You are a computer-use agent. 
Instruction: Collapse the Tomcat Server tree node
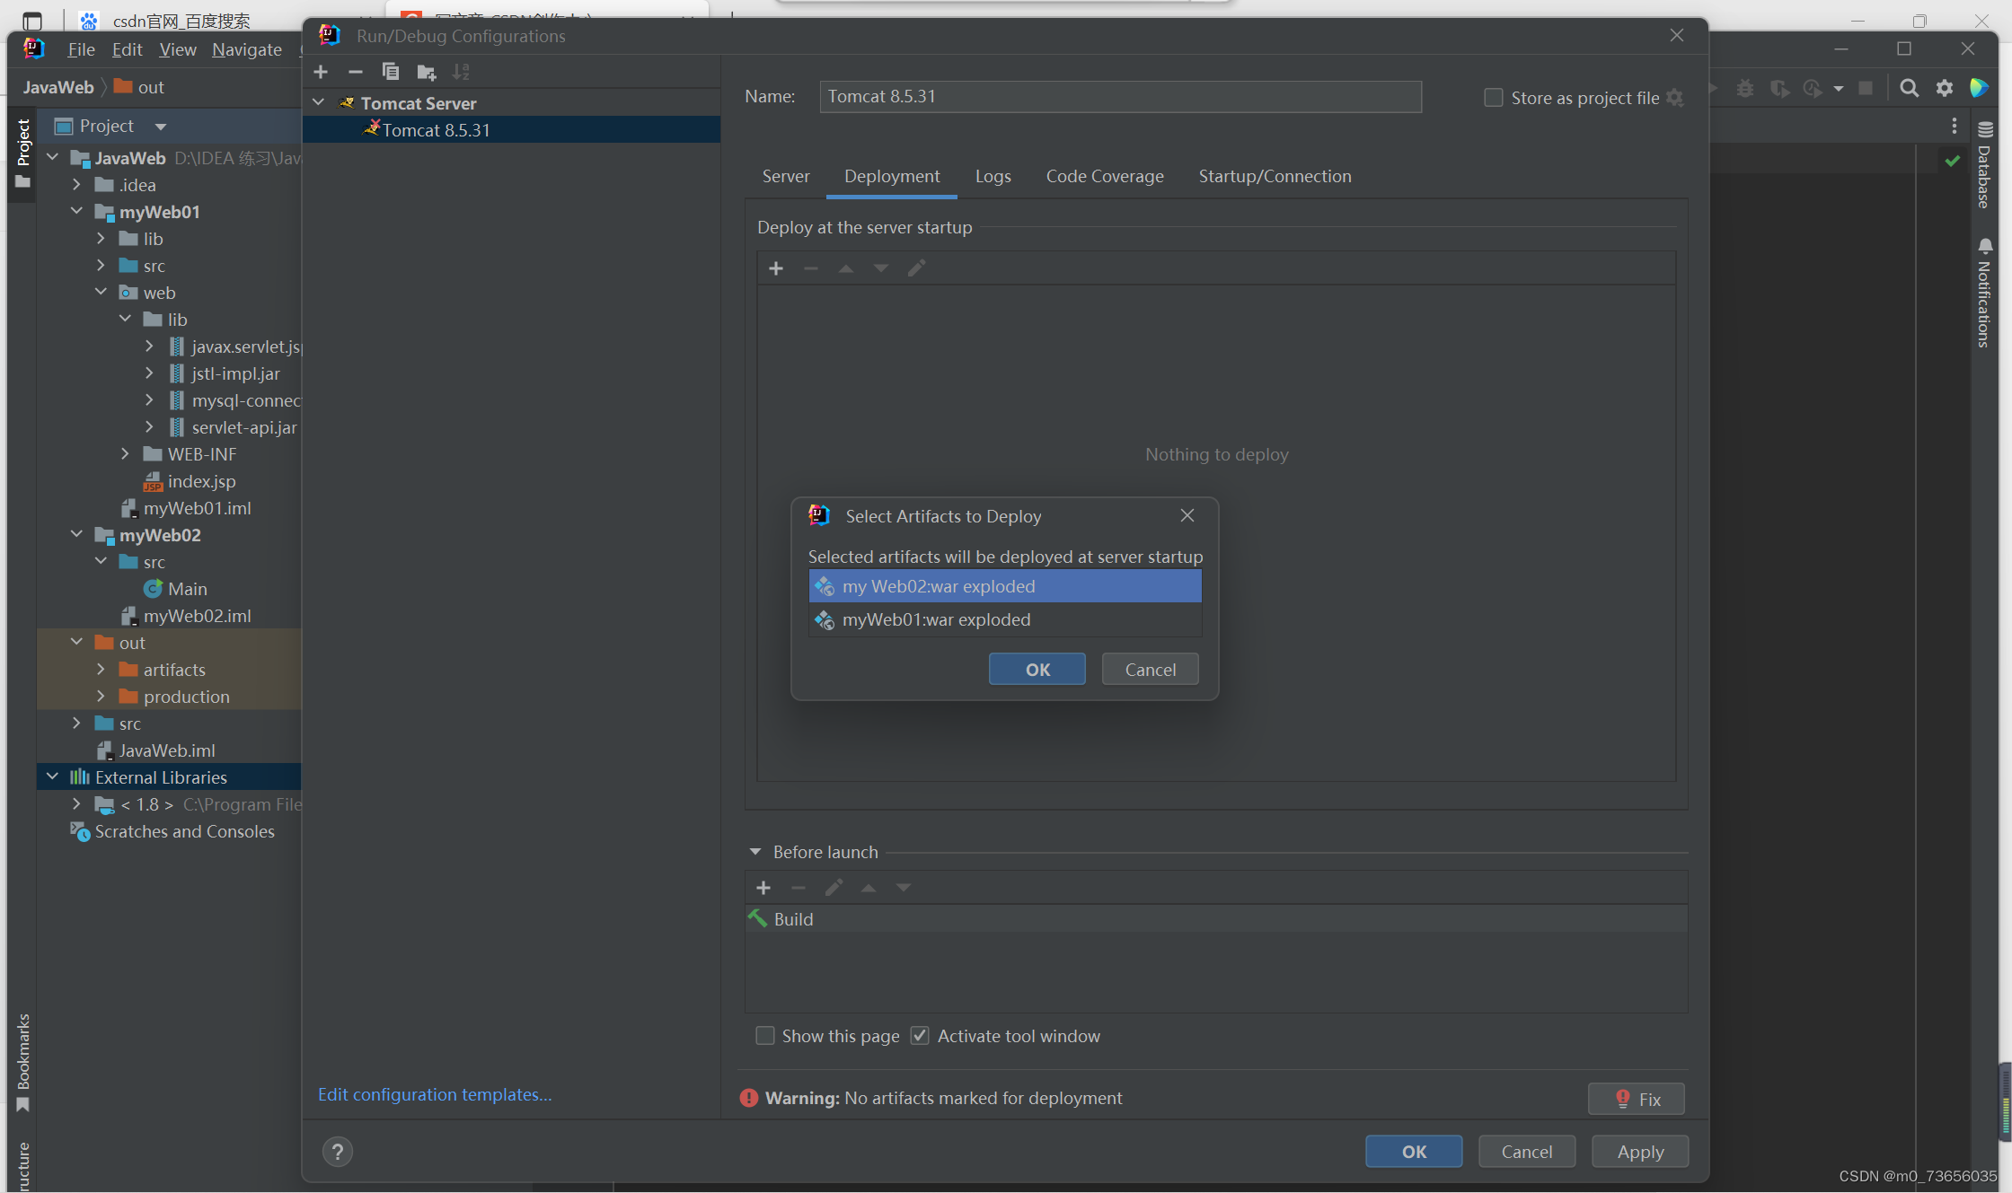point(319,103)
